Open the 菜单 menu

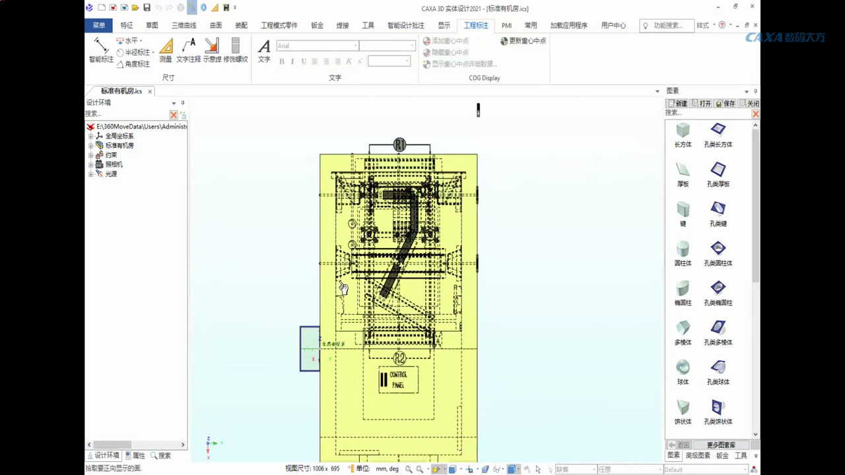coord(99,25)
